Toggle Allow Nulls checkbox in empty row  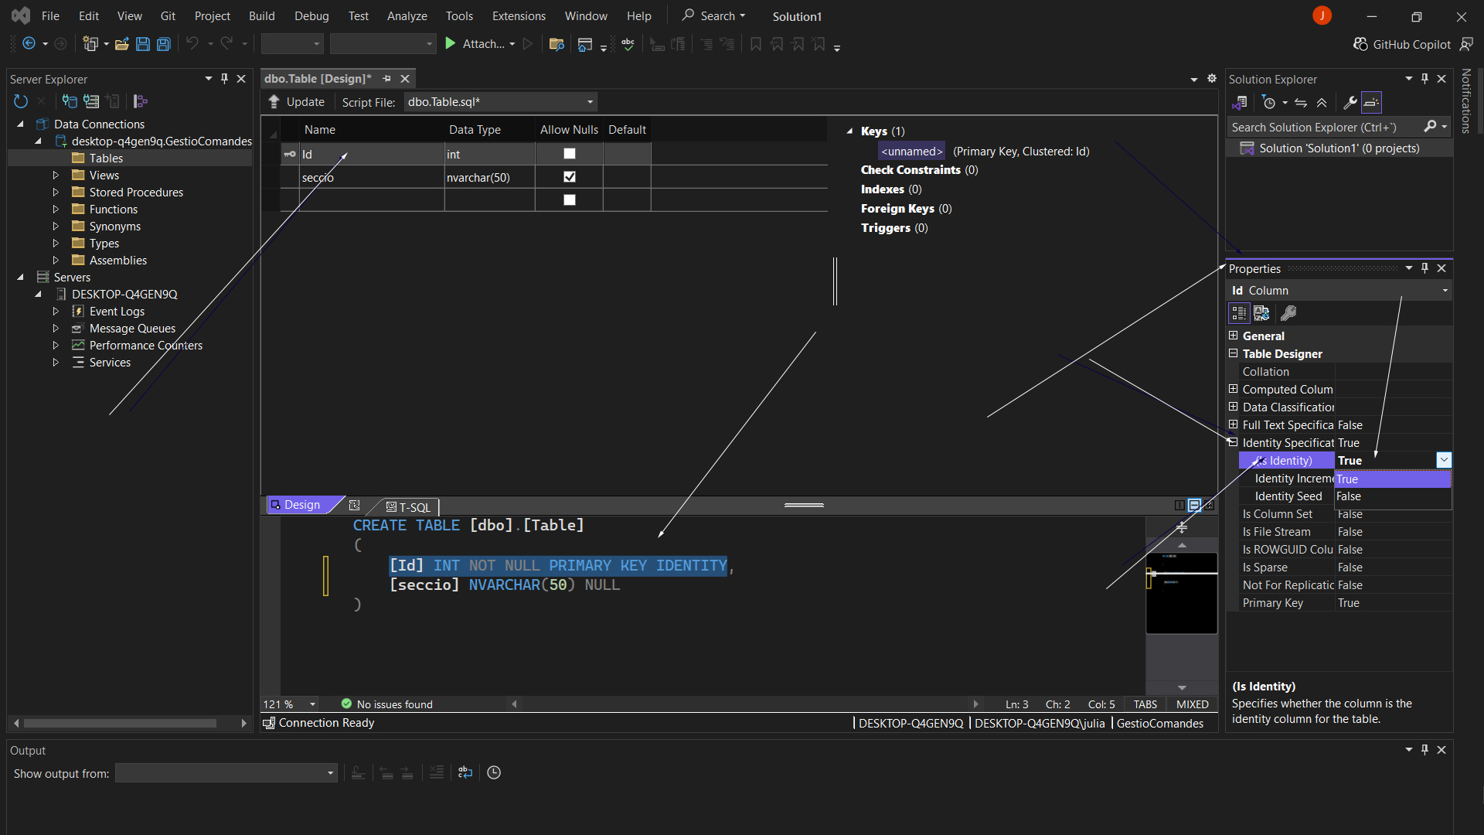coord(570,200)
